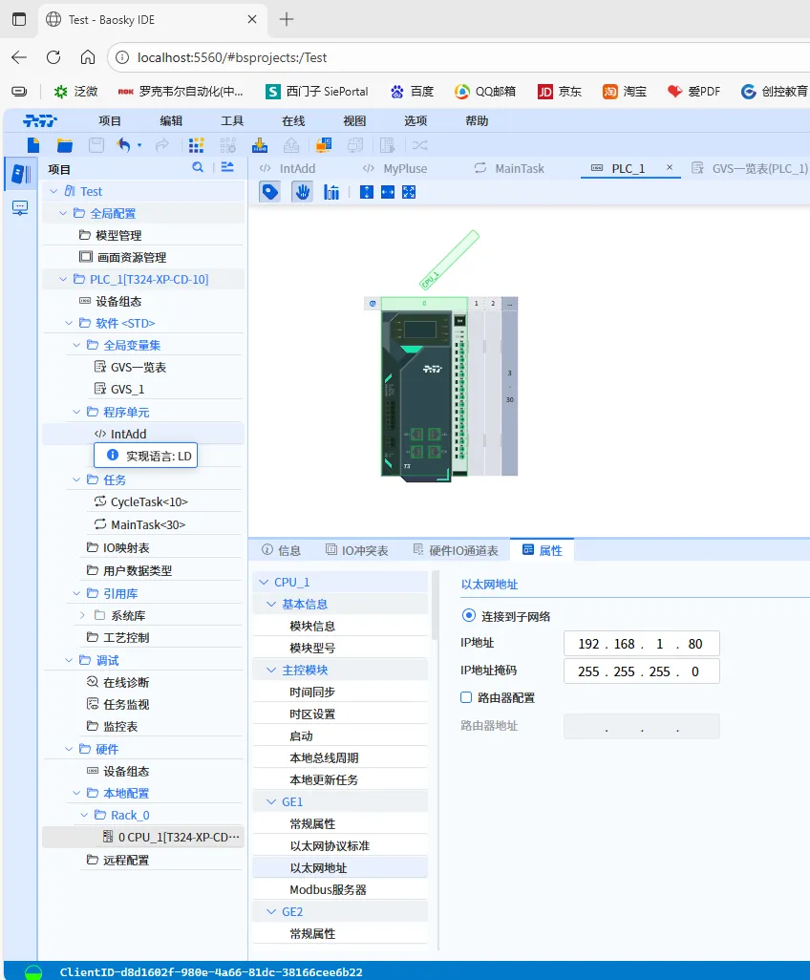Toggle the tag label tool in PLC_1 view
This screenshot has width=810, height=980.
point(270,192)
